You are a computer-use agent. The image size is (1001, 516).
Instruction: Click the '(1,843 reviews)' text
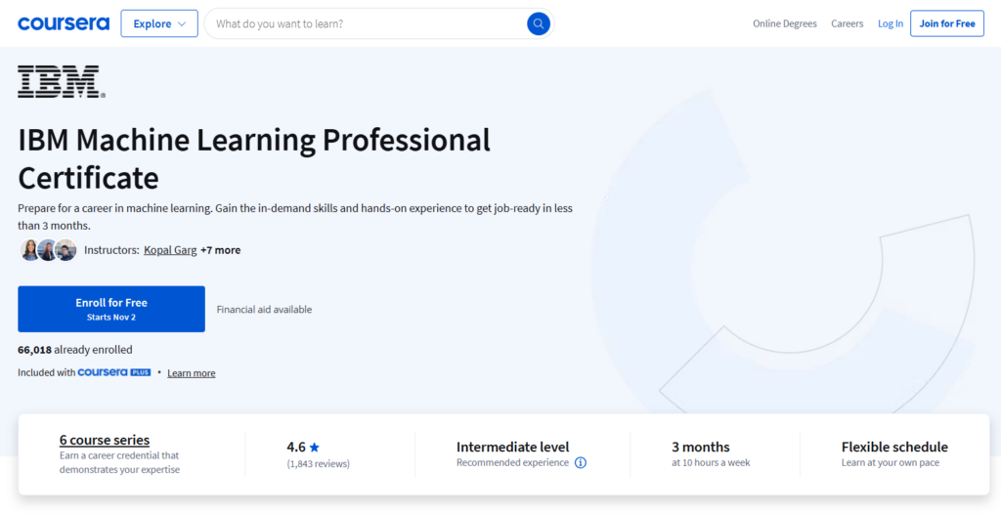[318, 463]
